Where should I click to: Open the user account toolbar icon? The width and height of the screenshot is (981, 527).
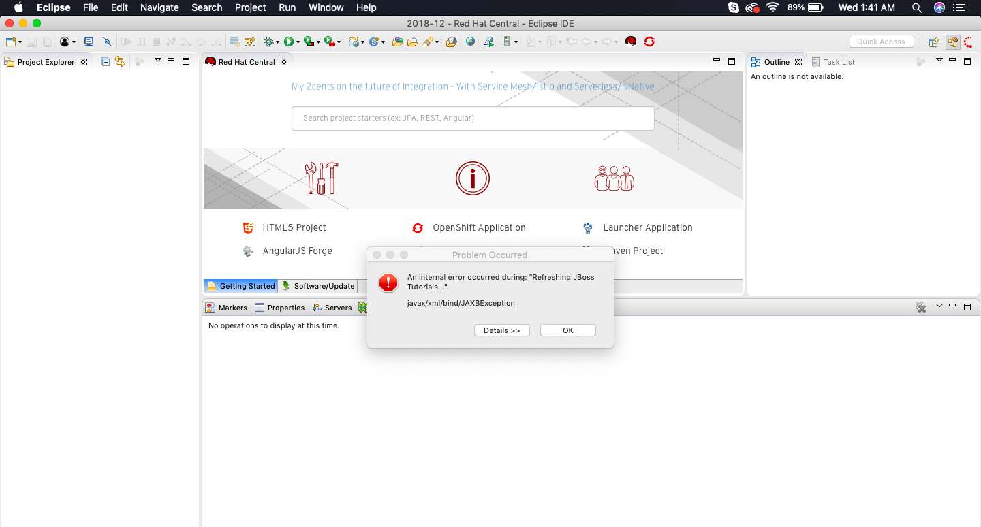tap(65, 42)
